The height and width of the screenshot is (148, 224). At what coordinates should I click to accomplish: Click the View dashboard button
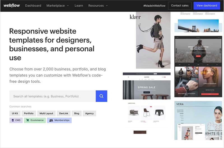click(207, 6)
